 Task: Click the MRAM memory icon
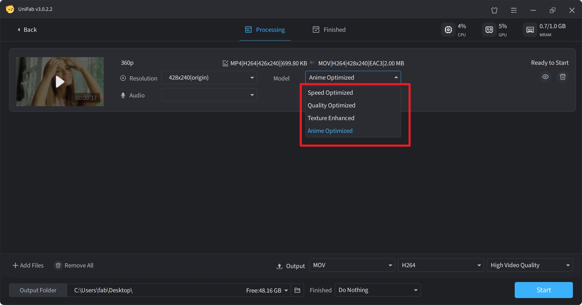530,30
